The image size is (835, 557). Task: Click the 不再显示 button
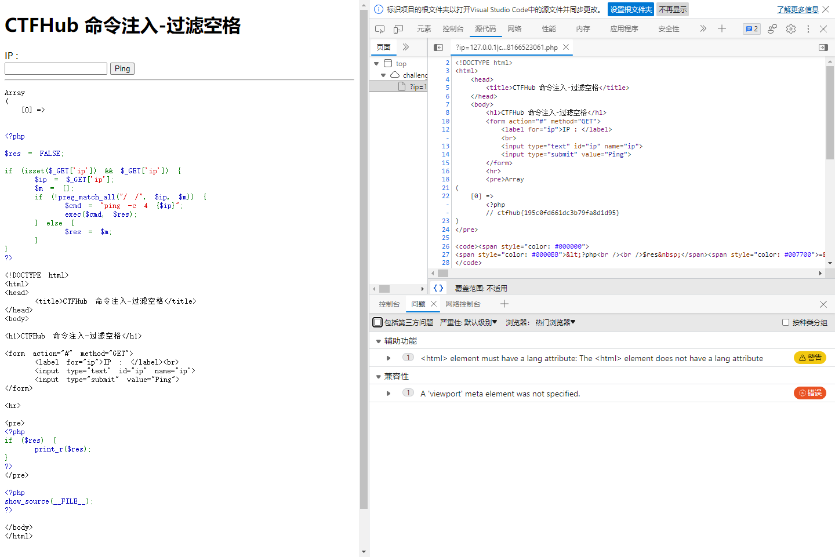pyautogui.click(x=673, y=9)
